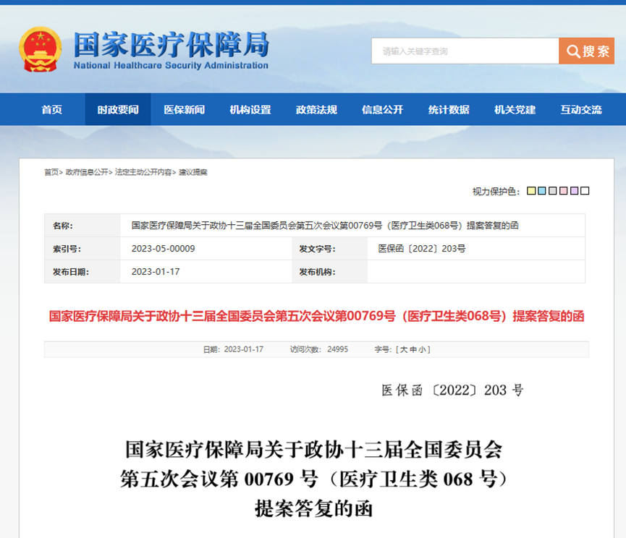Open 政府信息公开 breadcrumb link

87,172
